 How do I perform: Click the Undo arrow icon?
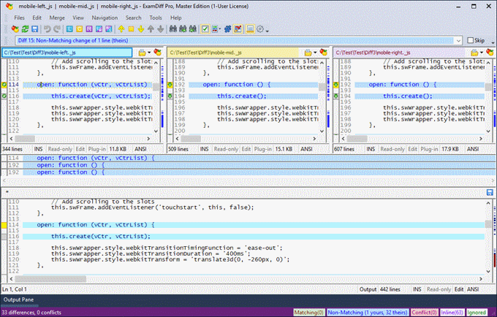[x=48, y=29]
